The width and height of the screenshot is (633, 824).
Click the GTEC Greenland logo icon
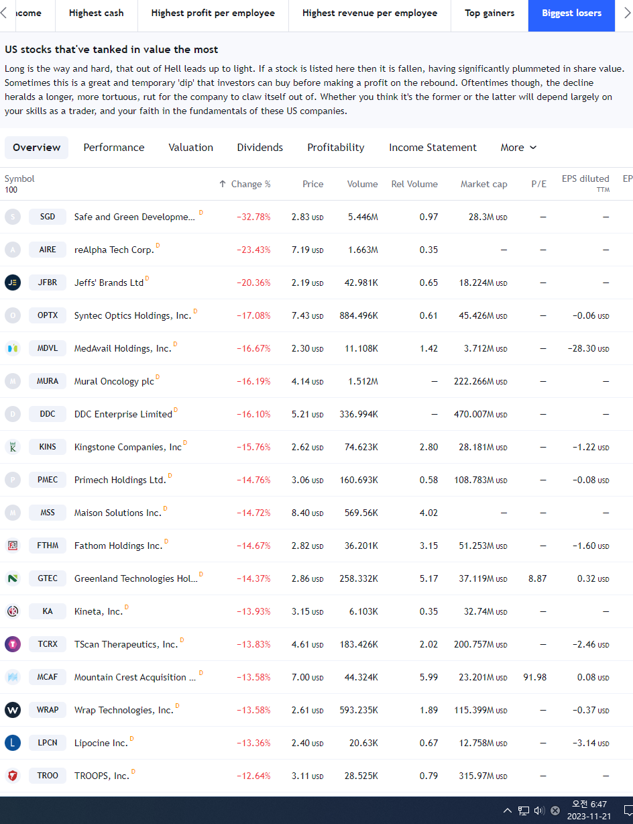13,578
